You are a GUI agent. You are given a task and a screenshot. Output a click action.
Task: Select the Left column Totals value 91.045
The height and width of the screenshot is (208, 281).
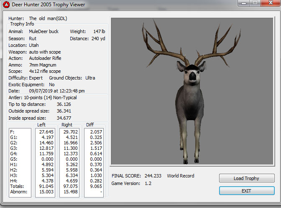point(46,186)
